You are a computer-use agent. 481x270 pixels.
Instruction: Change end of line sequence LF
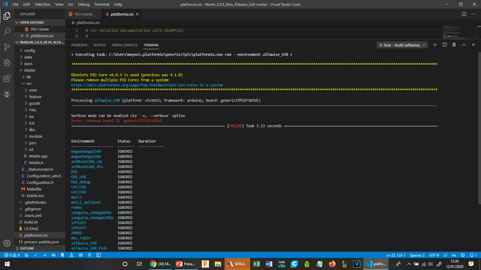tap(446, 255)
